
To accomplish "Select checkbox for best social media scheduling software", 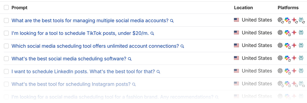I will [6, 58].
